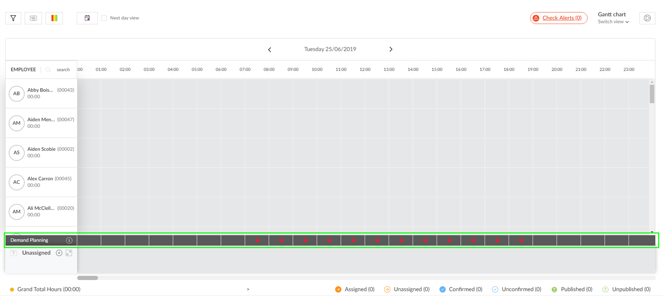663x296 pixels.
Task: Click the Demand Planning info icon
Action: tap(69, 240)
